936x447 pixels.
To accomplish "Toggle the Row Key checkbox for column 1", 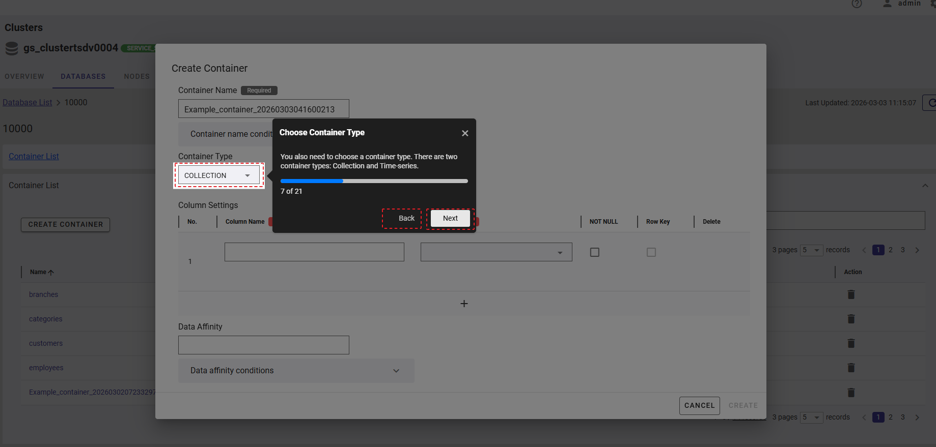I will click(x=651, y=252).
